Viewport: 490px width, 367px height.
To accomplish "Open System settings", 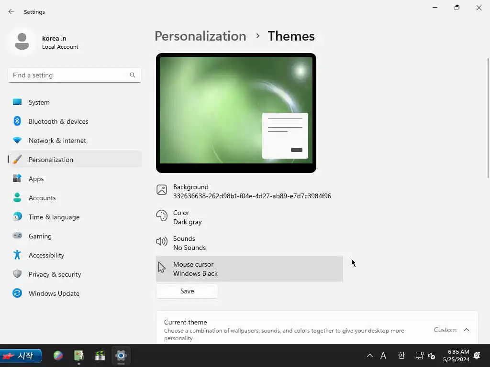I will tap(74, 102).
